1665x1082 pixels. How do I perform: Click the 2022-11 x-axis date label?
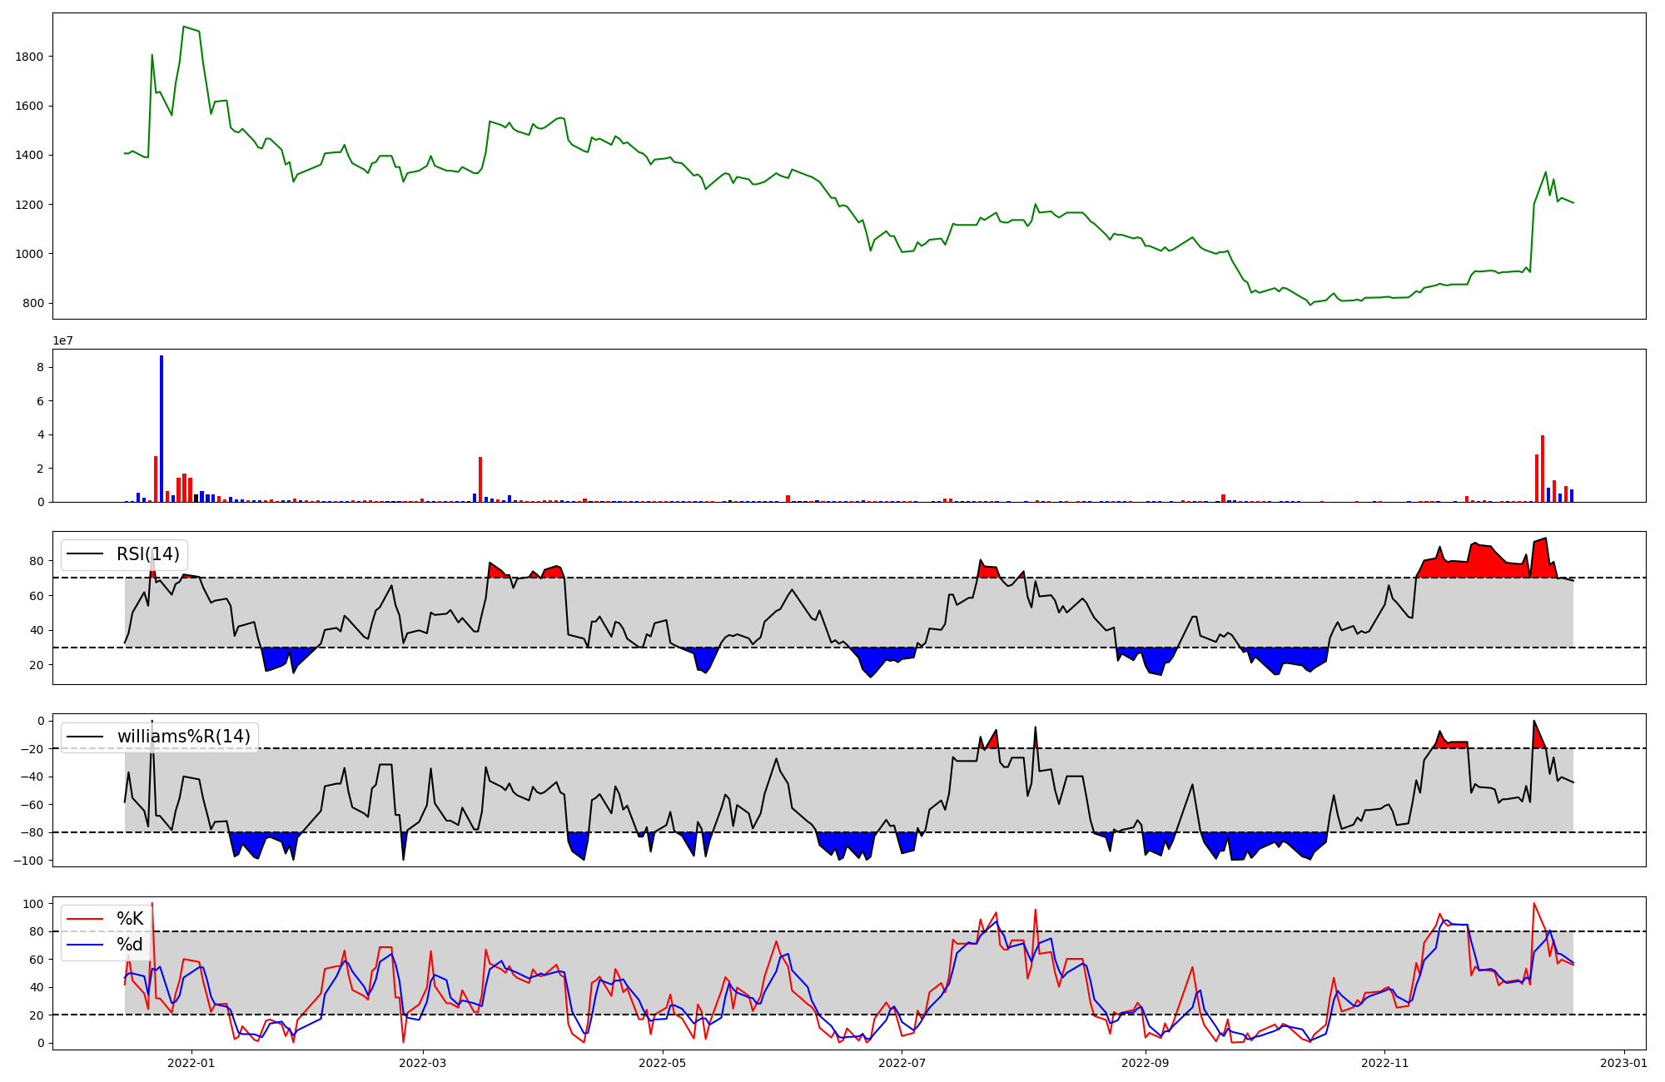[1385, 1063]
